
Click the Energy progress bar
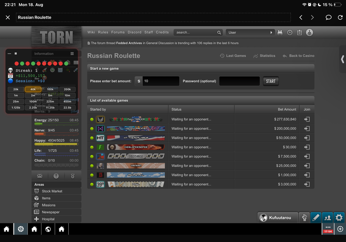[x=56, y=124]
